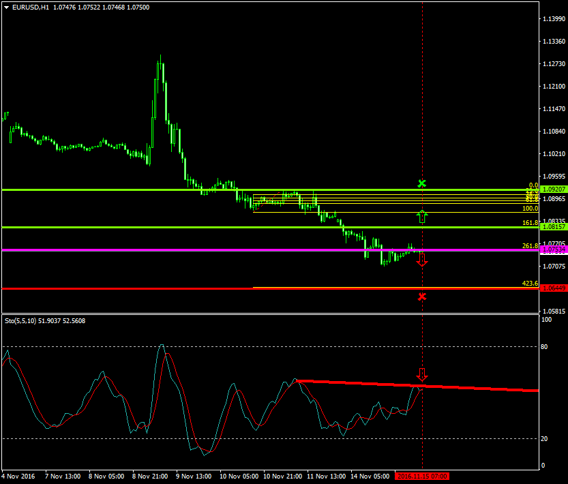Select the green up arrow on chart
Screen dimensions: 568x484
point(422,217)
